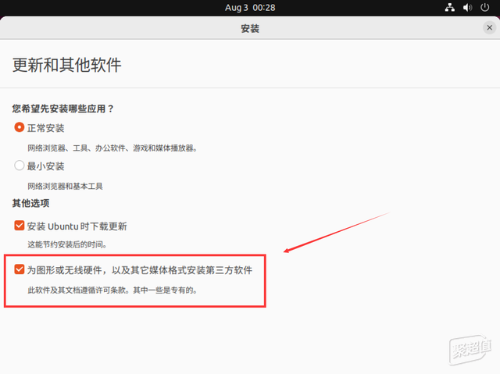Open the network status icon in top bar
Image resolution: width=500 pixels, height=374 pixels.
coord(450,7)
